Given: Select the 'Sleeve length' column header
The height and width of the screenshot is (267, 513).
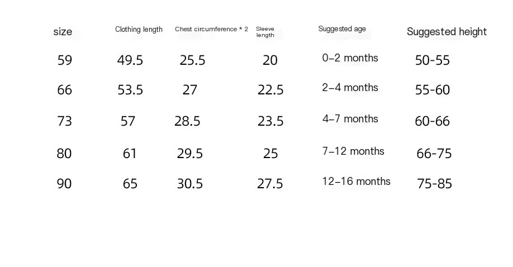Looking at the screenshot, I should point(265,32).
